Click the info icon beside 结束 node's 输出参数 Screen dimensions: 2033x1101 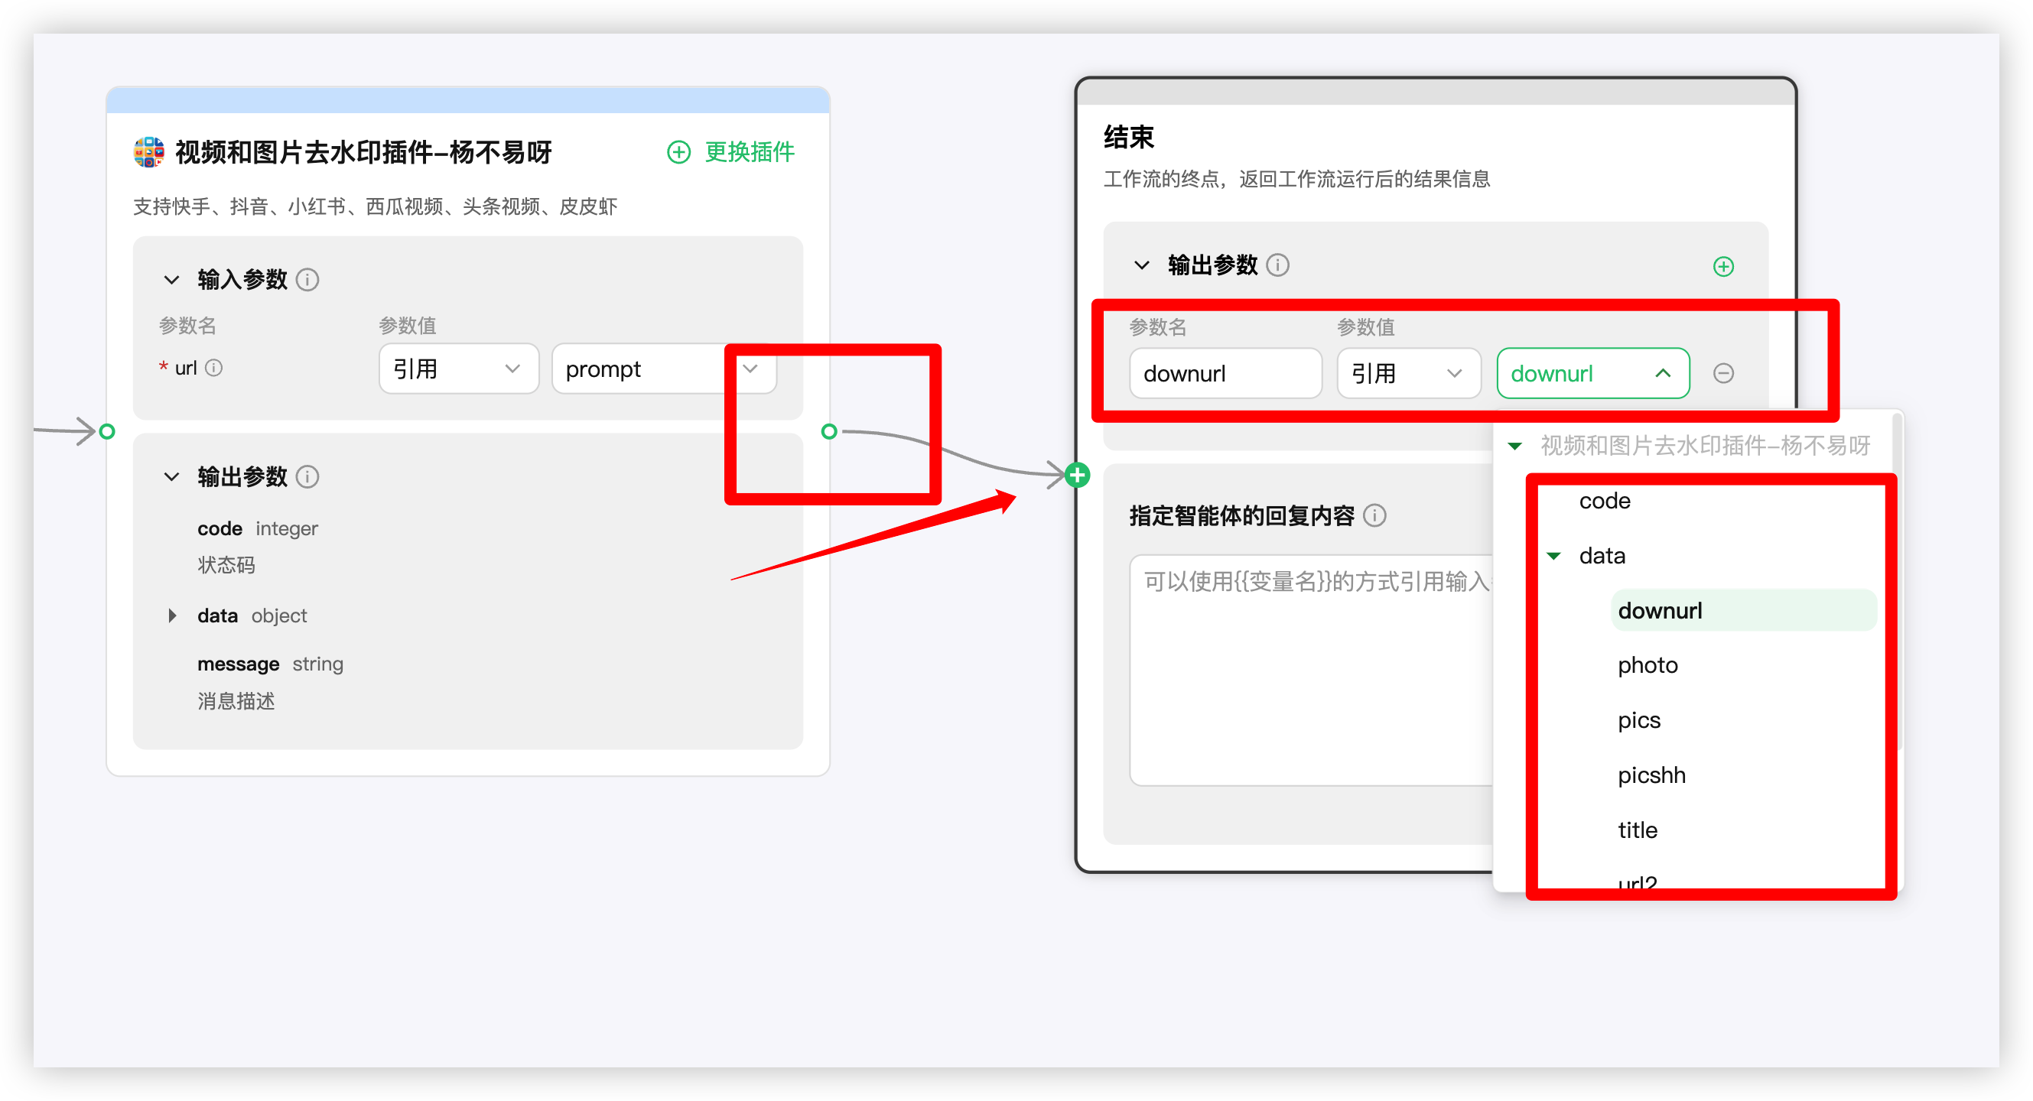point(1277,265)
